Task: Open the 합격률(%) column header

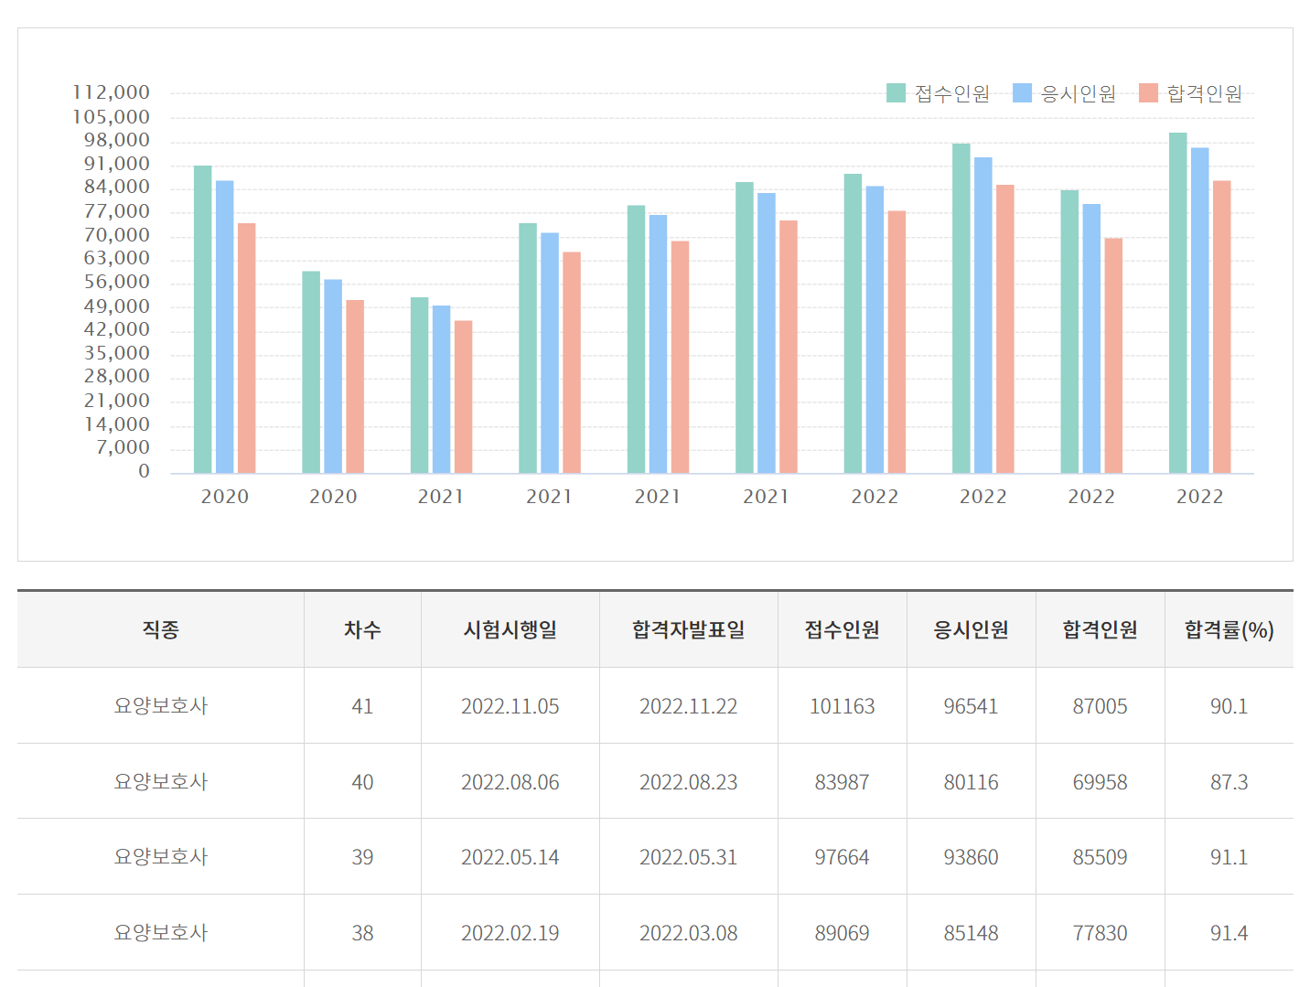Action: 1229,629
